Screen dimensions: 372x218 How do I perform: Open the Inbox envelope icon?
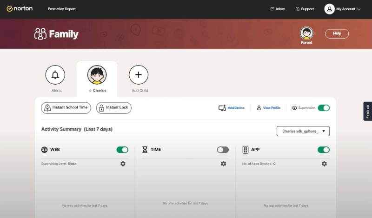(x=272, y=9)
